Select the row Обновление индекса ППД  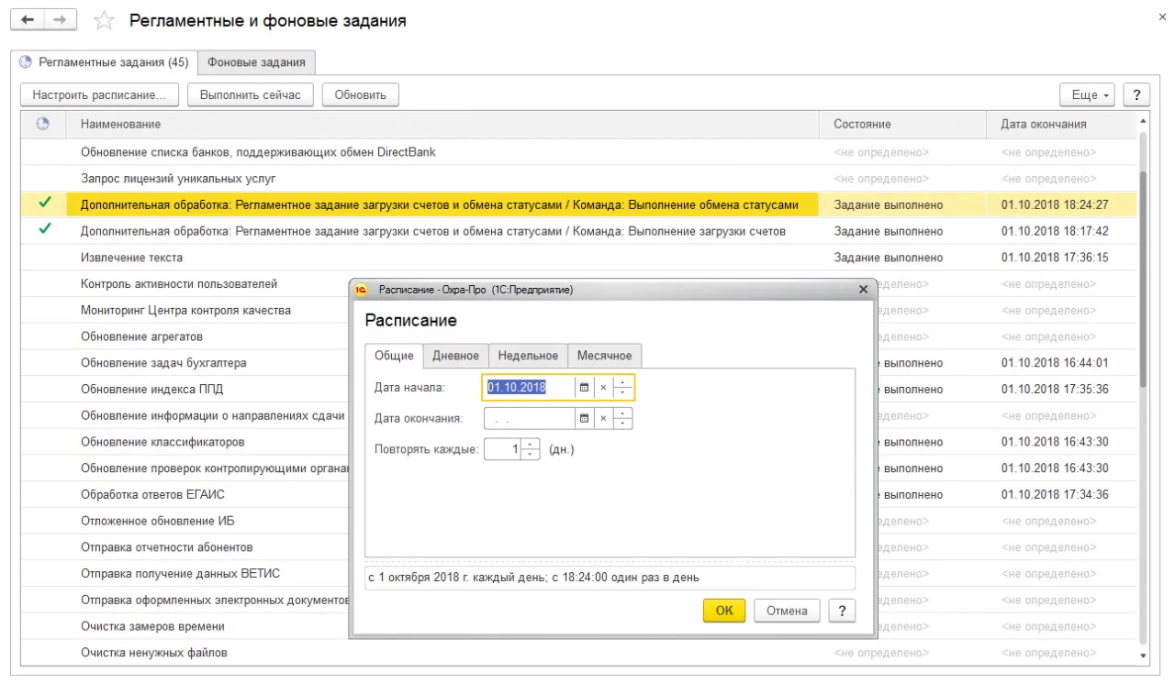click(x=185, y=389)
